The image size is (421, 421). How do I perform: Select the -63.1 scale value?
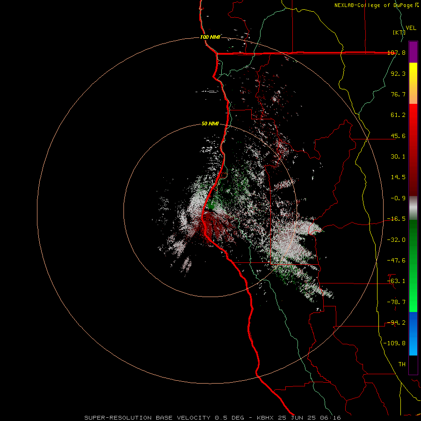pyautogui.click(x=396, y=281)
